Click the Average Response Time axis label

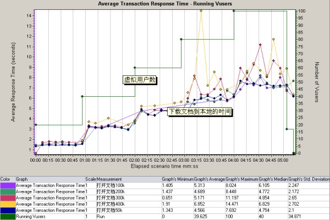pyautogui.click(x=13, y=82)
